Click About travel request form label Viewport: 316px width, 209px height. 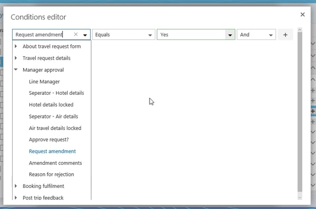pyautogui.click(x=52, y=46)
